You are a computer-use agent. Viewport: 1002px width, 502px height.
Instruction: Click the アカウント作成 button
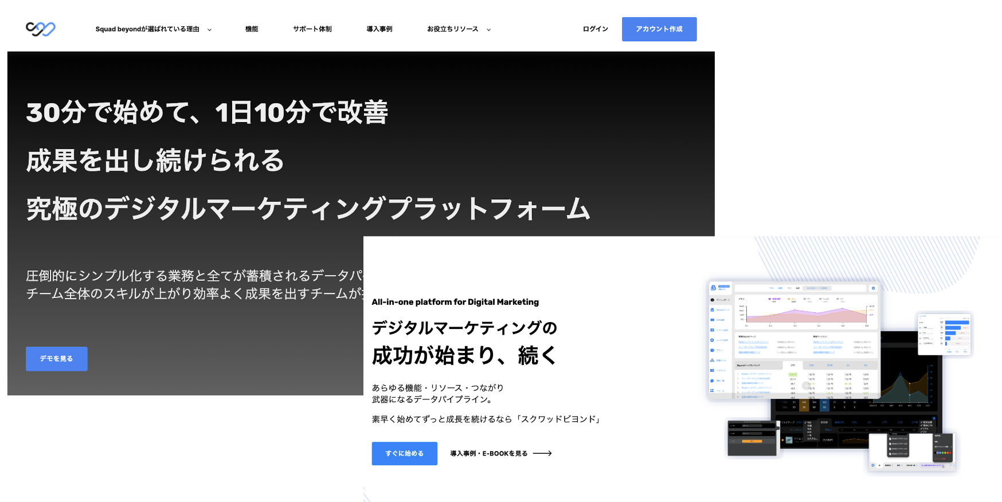pos(659,29)
